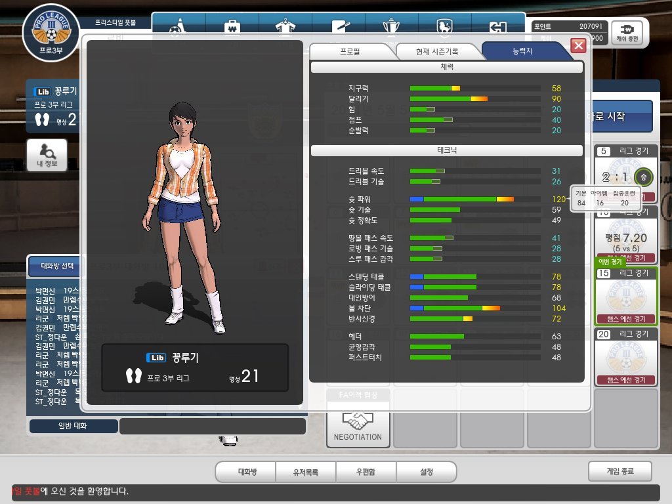Click the exit arrow icon in top bar

point(498,28)
